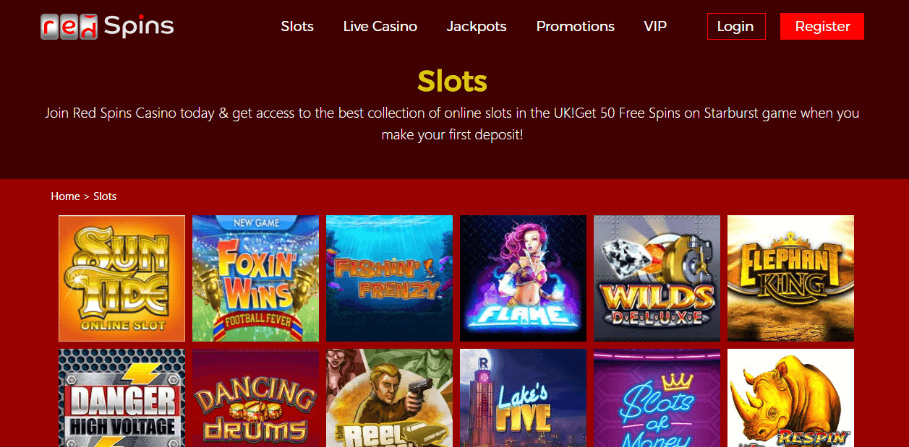The image size is (909, 447).
Task: Open the Sun Tide online slot
Action: 121,278
